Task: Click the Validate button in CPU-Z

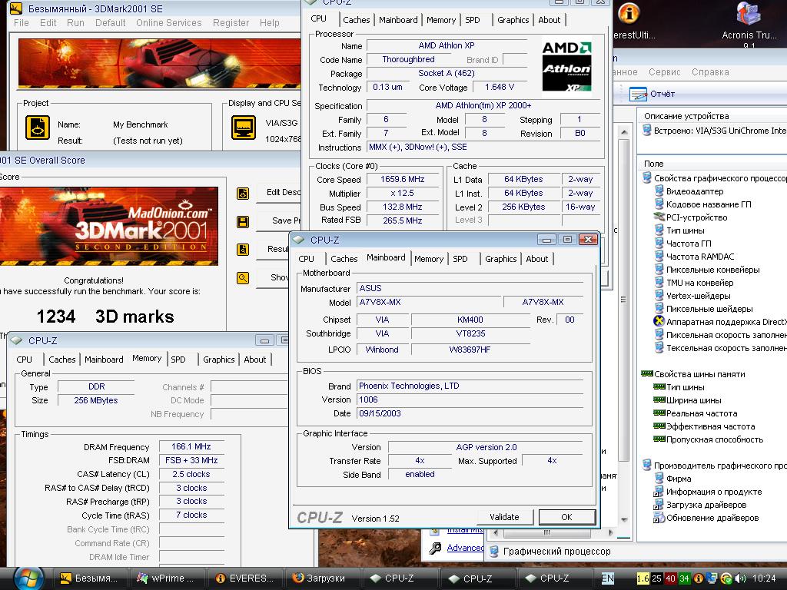Action: tap(504, 517)
